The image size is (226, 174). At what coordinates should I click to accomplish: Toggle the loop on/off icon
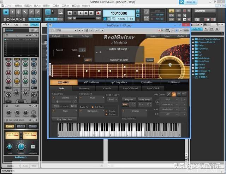click(146, 12)
